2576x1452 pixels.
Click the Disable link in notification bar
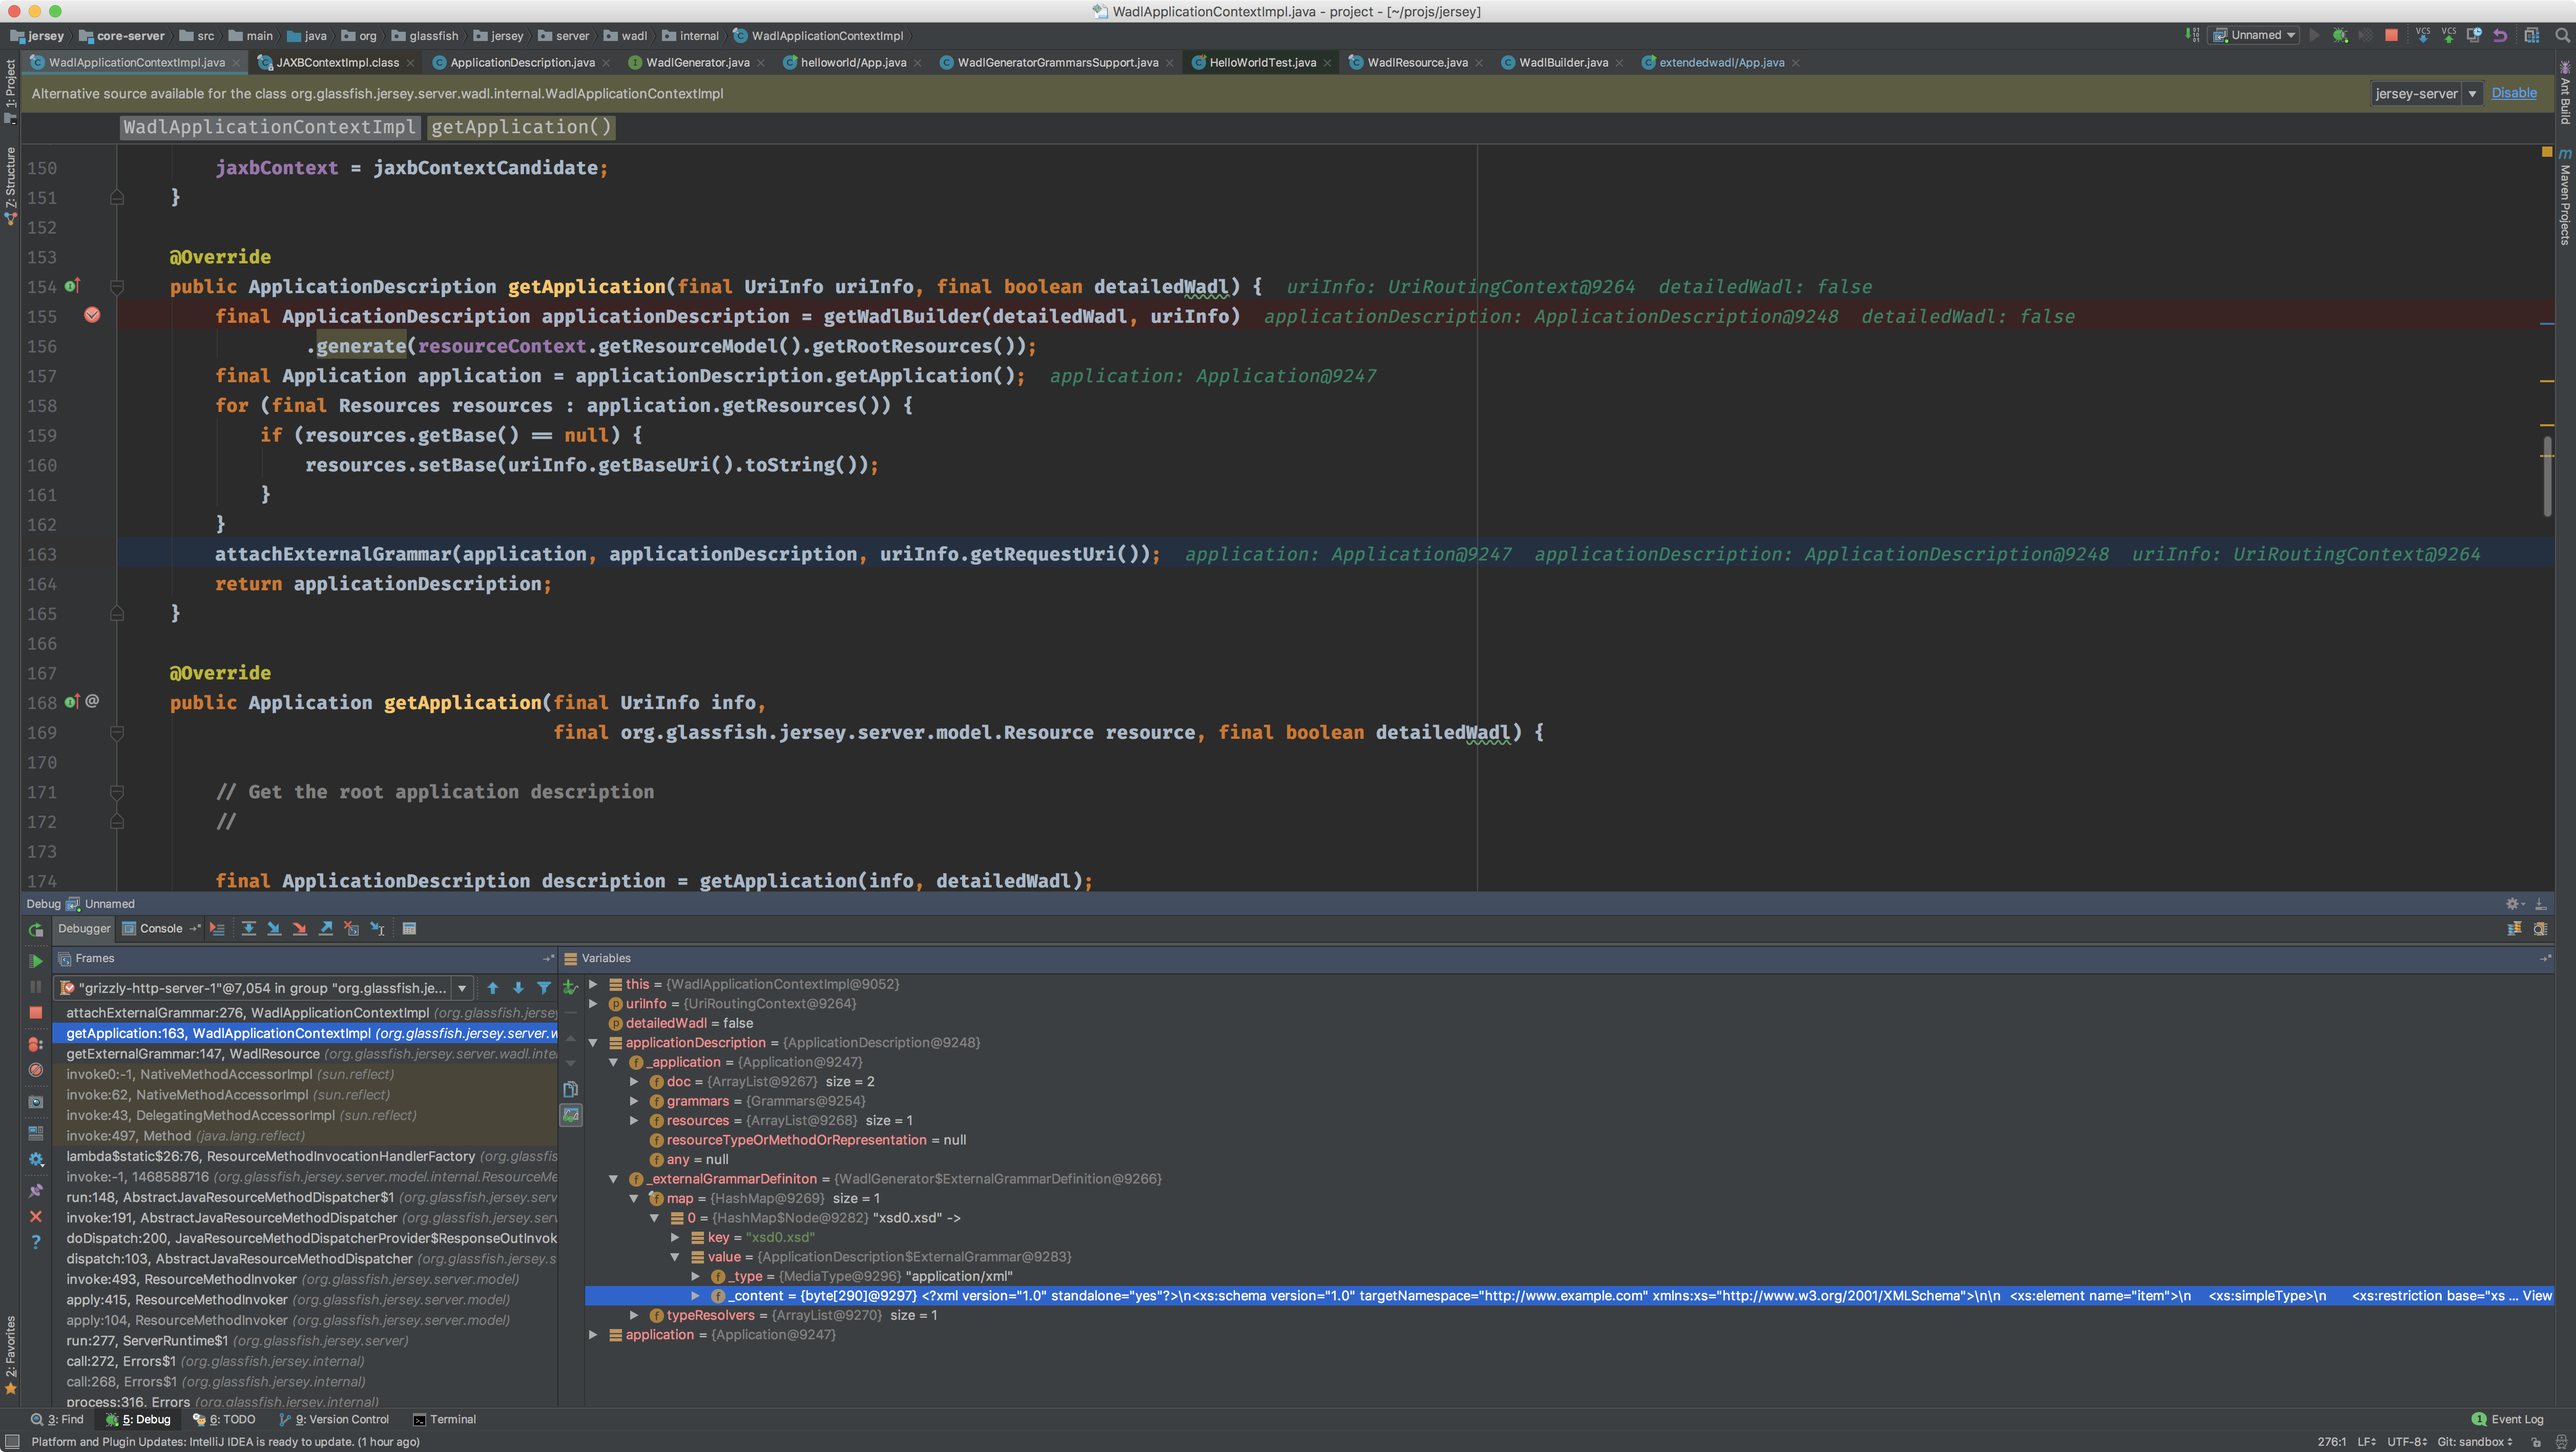[2513, 93]
